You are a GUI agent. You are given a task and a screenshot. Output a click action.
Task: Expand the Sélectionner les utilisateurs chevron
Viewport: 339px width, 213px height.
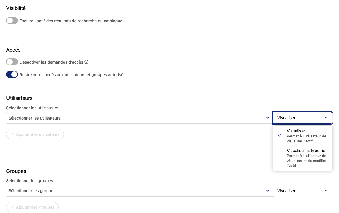[268, 118]
